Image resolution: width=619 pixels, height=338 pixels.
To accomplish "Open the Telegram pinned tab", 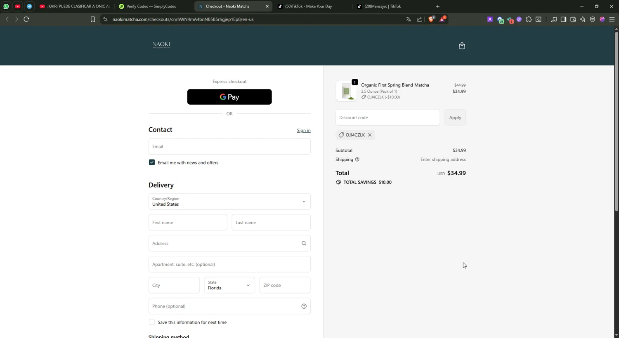I will tap(29, 6).
